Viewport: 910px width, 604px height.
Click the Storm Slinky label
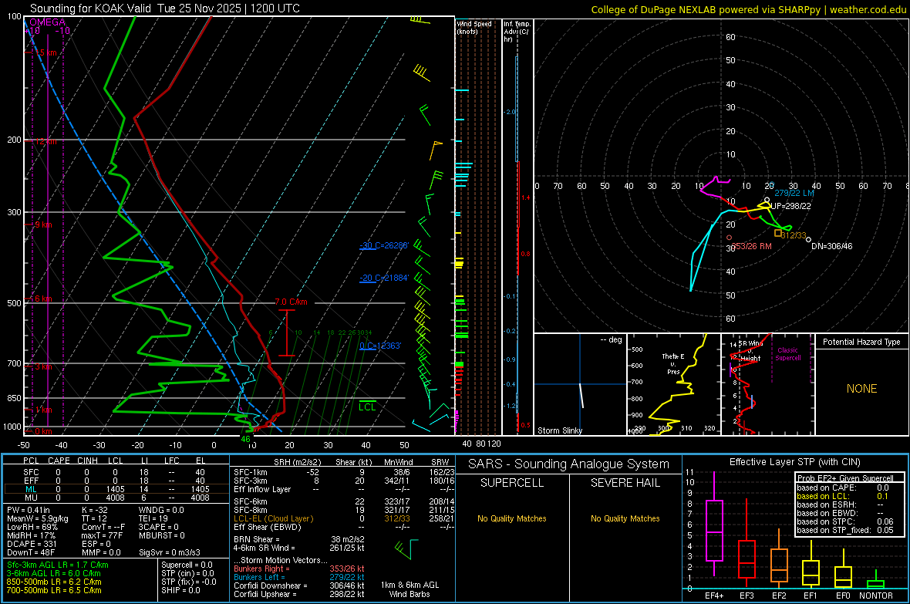559,430
